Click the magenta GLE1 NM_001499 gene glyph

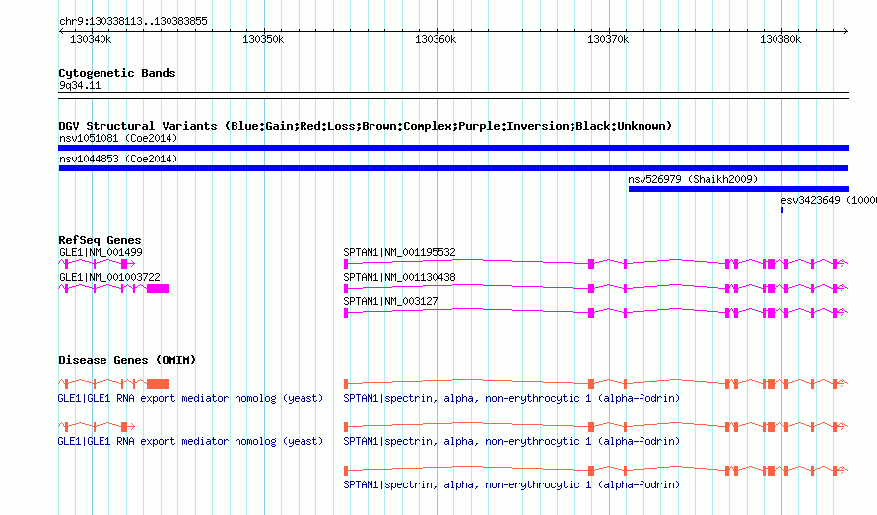[x=97, y=263]
